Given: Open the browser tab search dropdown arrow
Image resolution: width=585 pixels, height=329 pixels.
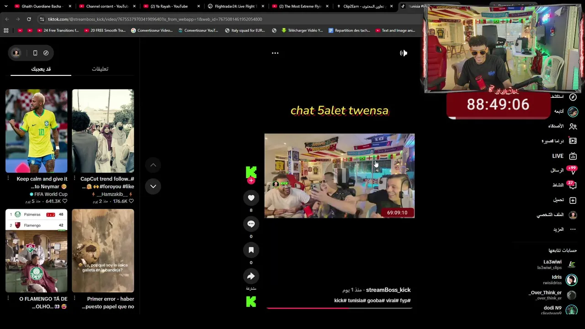Looking at the screenshot, I should coord(5,6).
